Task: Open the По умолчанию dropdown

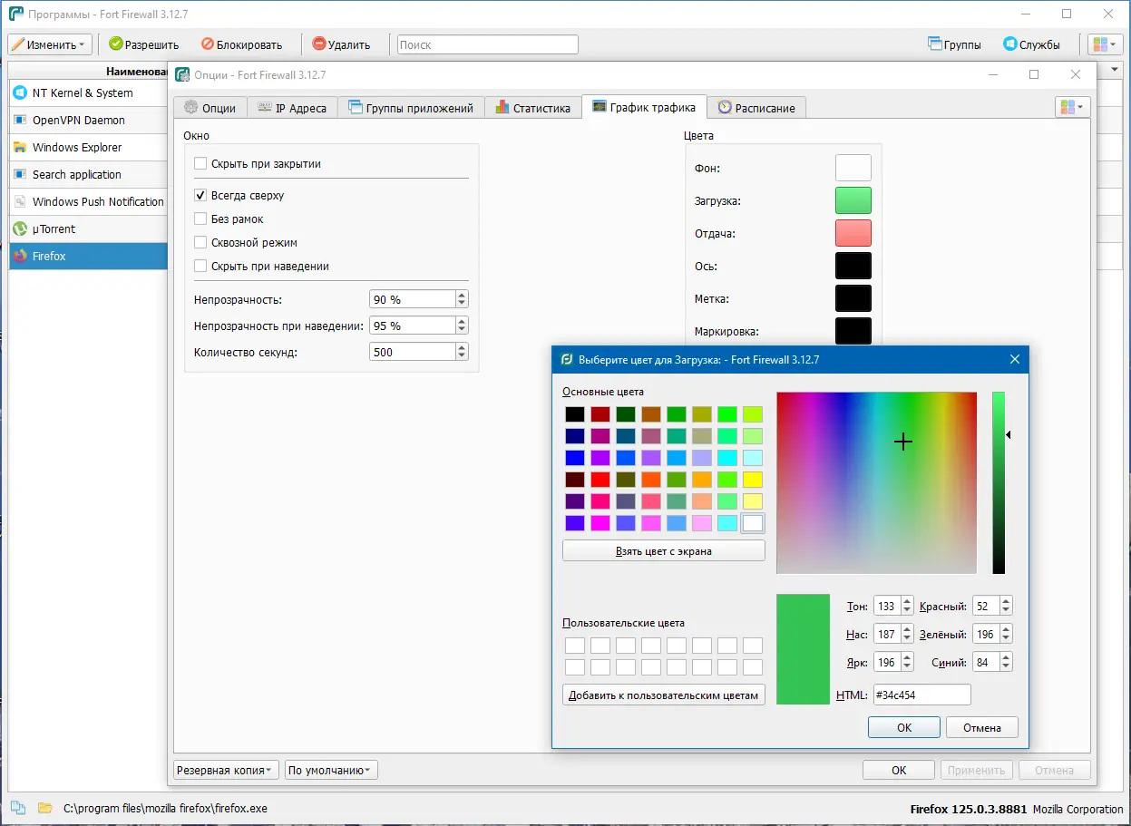Action: click(x=331, y=770)
